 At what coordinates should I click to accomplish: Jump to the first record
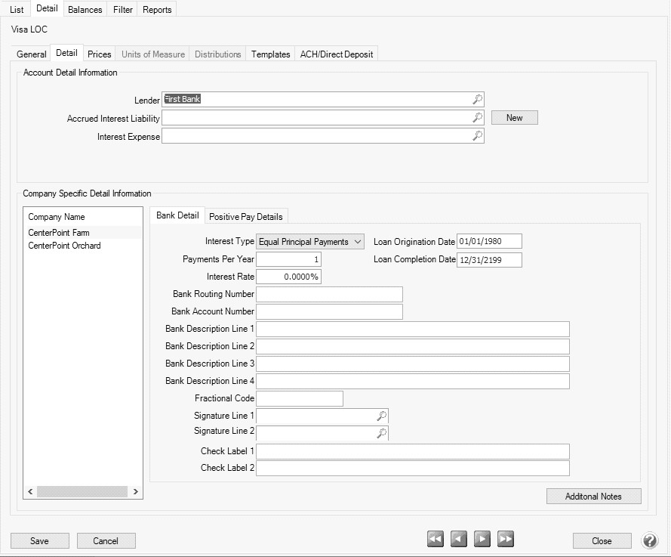pos(436,540)
